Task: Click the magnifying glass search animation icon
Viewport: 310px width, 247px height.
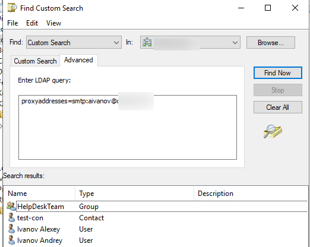Action: [x=273, y=131]
